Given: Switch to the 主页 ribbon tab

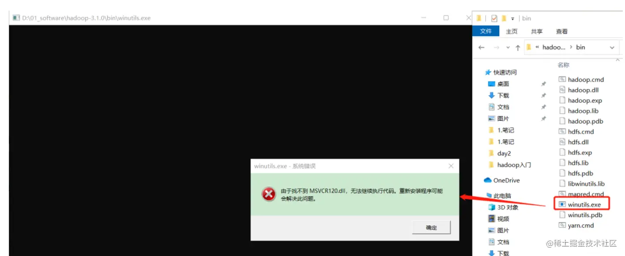Looking at the screenshot, I should coord(512,31).
